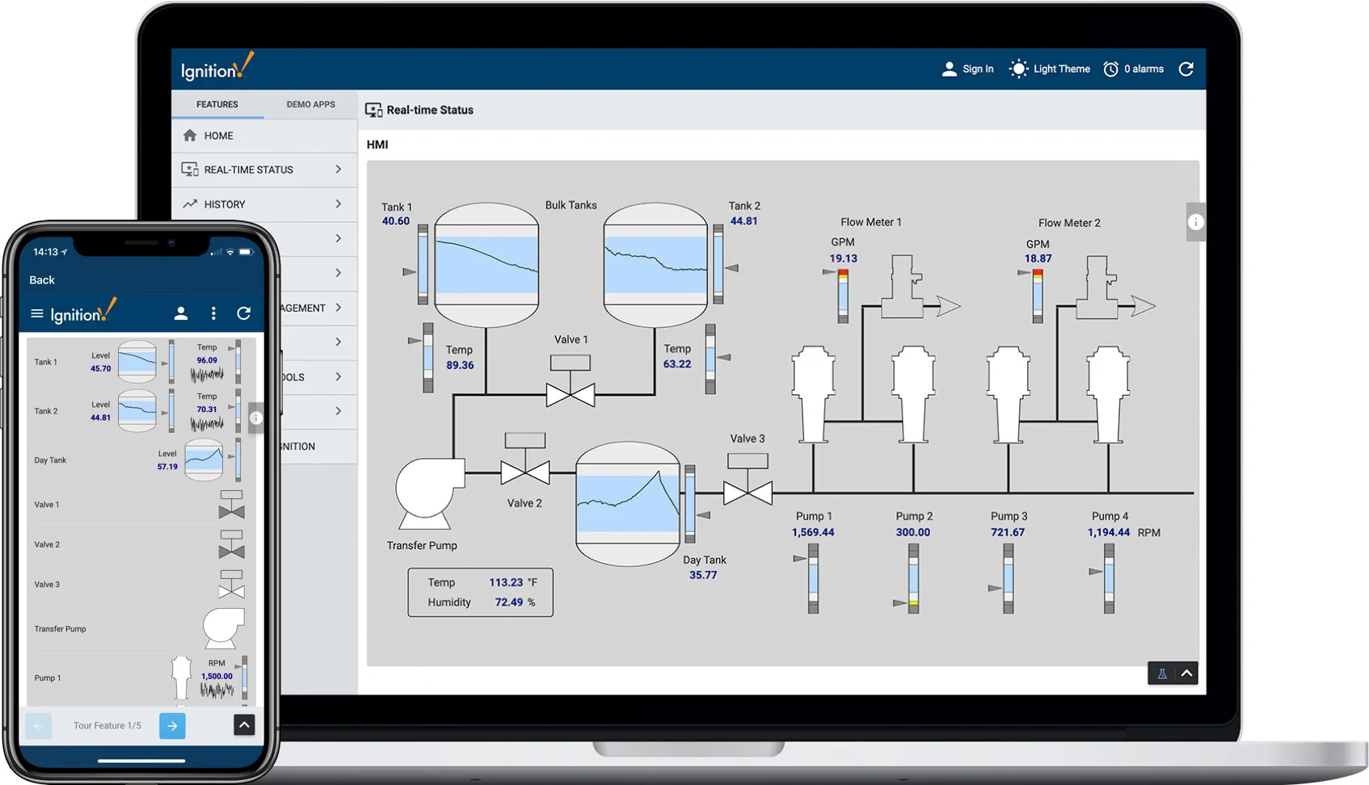Click the Sign In label

(x=978, y=69)
